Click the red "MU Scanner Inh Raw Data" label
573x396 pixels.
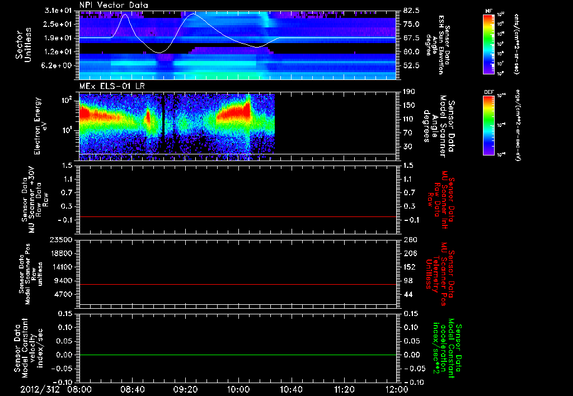[441, 200]
